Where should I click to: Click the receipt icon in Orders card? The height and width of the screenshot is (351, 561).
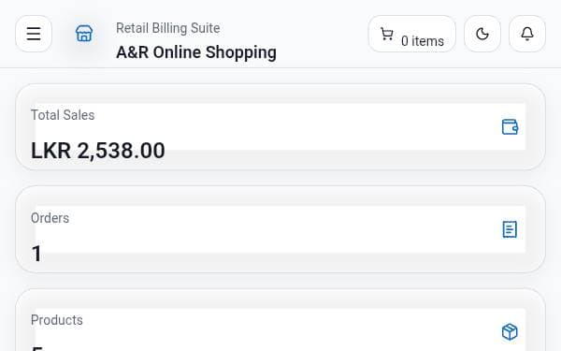510,229
